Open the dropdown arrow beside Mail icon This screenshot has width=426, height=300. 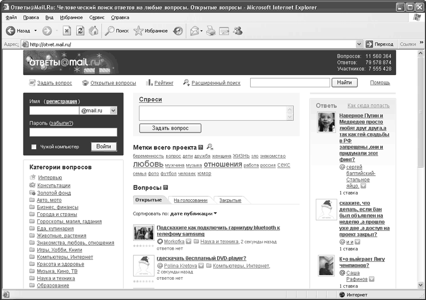(x=201, y=31)
